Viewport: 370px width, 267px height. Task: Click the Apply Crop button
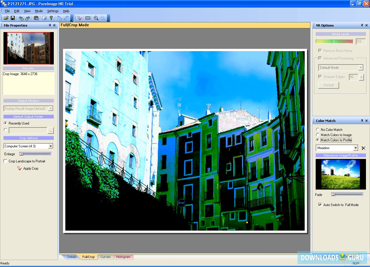[30, 168]
